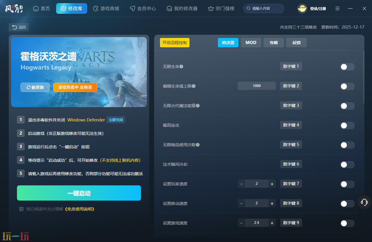This screenshot has width=372, height=242.
Task: Decrease 设置游戏速度 value with minus
Action: [x=241, y=223]
